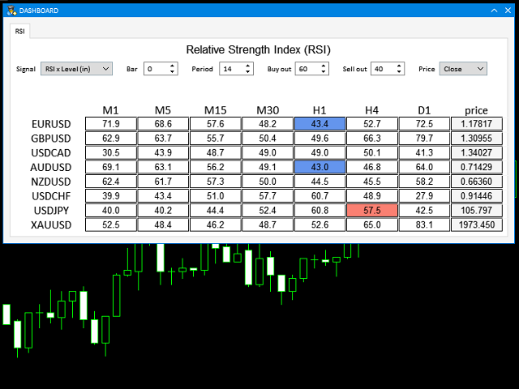Decrease the Period value with down arrow
The image size is (519, 389).
coord(247,72)
